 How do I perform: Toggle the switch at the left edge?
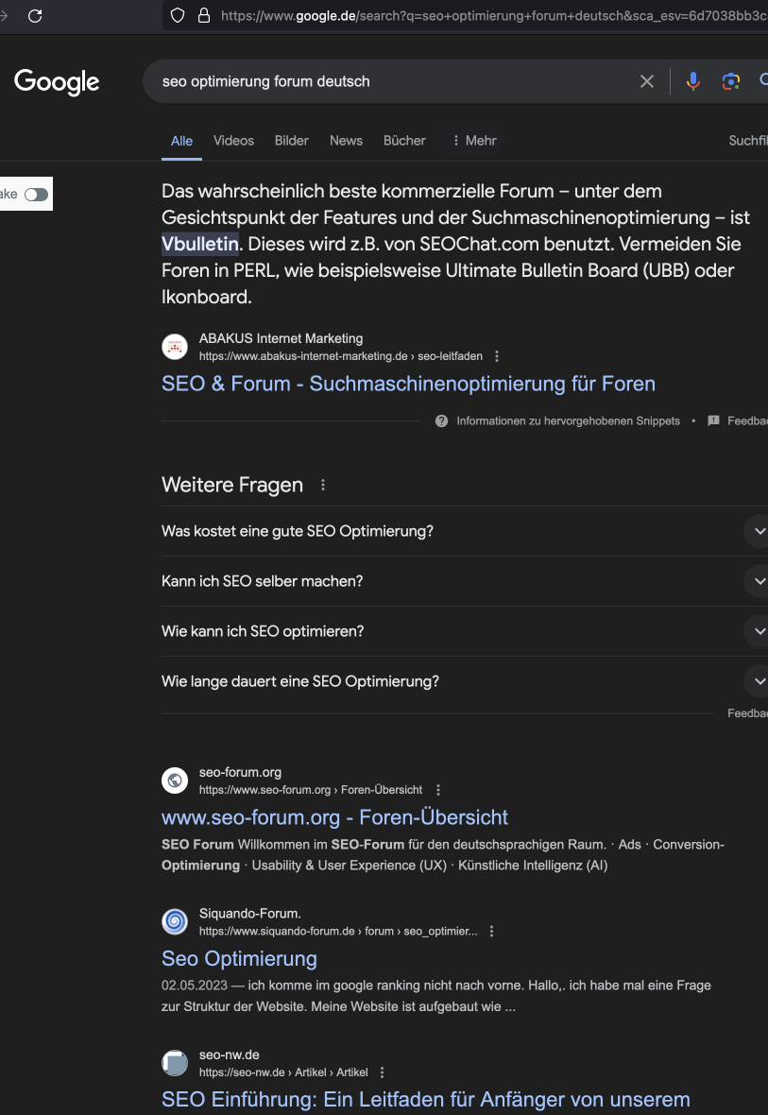pyautogui.click(x=36, y=194)
